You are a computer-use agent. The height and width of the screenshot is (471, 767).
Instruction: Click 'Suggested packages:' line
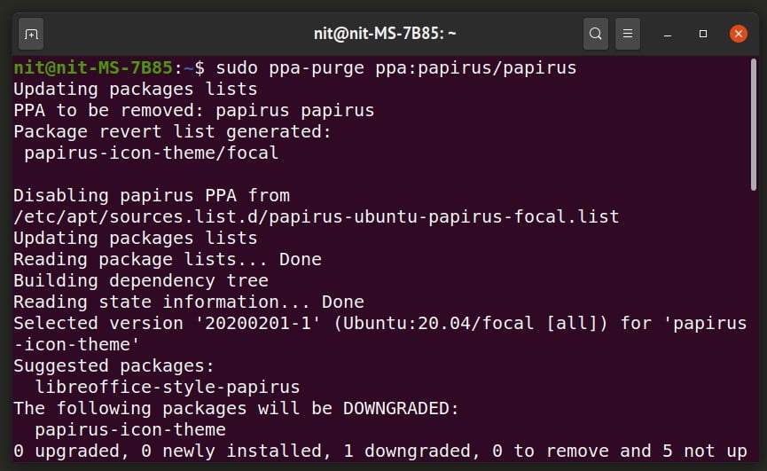click(x=114, y=365)
